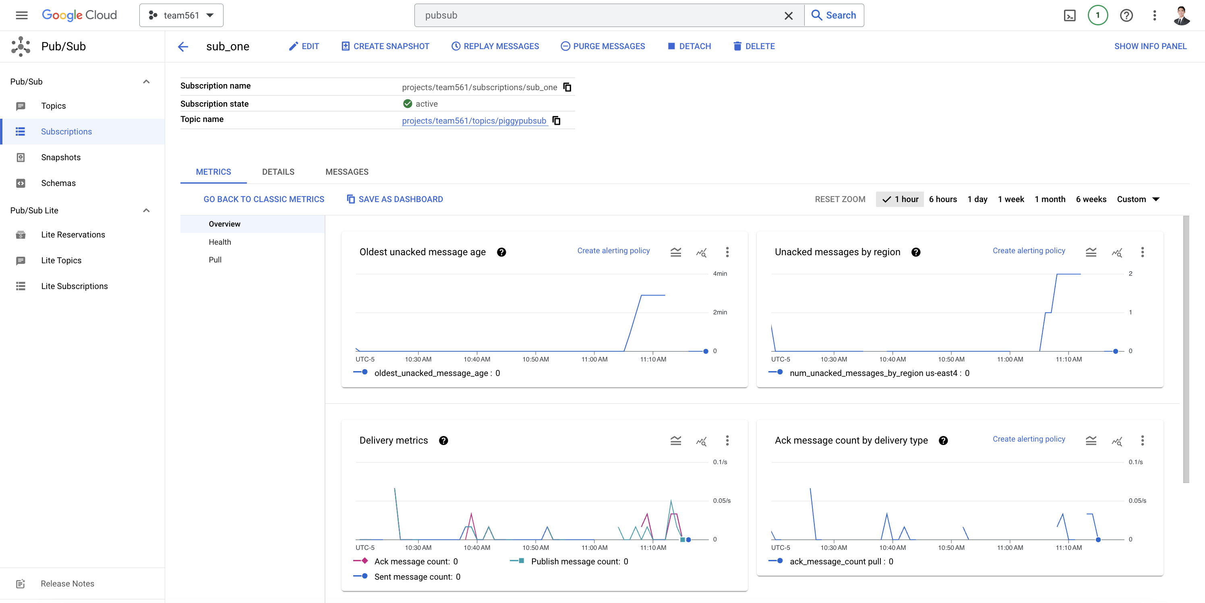Click the back arrow next to sub_one
Viewport: 1205px width, 603px height.
click(x=183, y=46)
